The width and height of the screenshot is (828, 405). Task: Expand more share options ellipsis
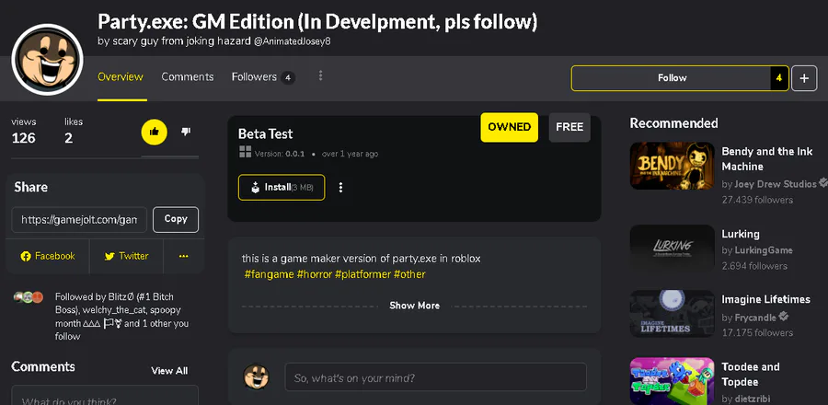(x=184, y=256)
